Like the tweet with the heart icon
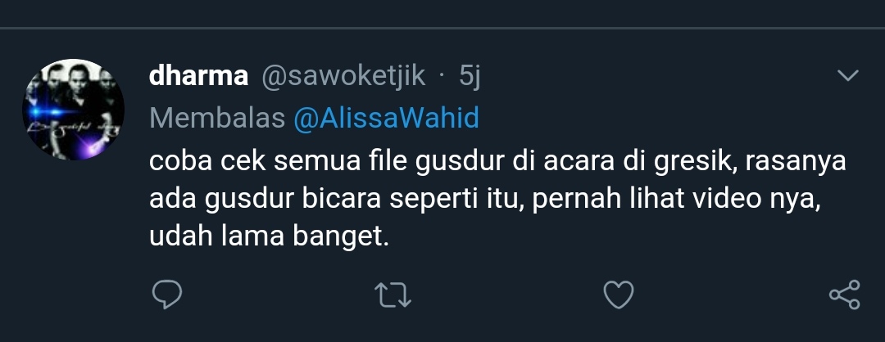Image resolution: width=885 pixels, height=342 pixels. (x=619, y=295)
